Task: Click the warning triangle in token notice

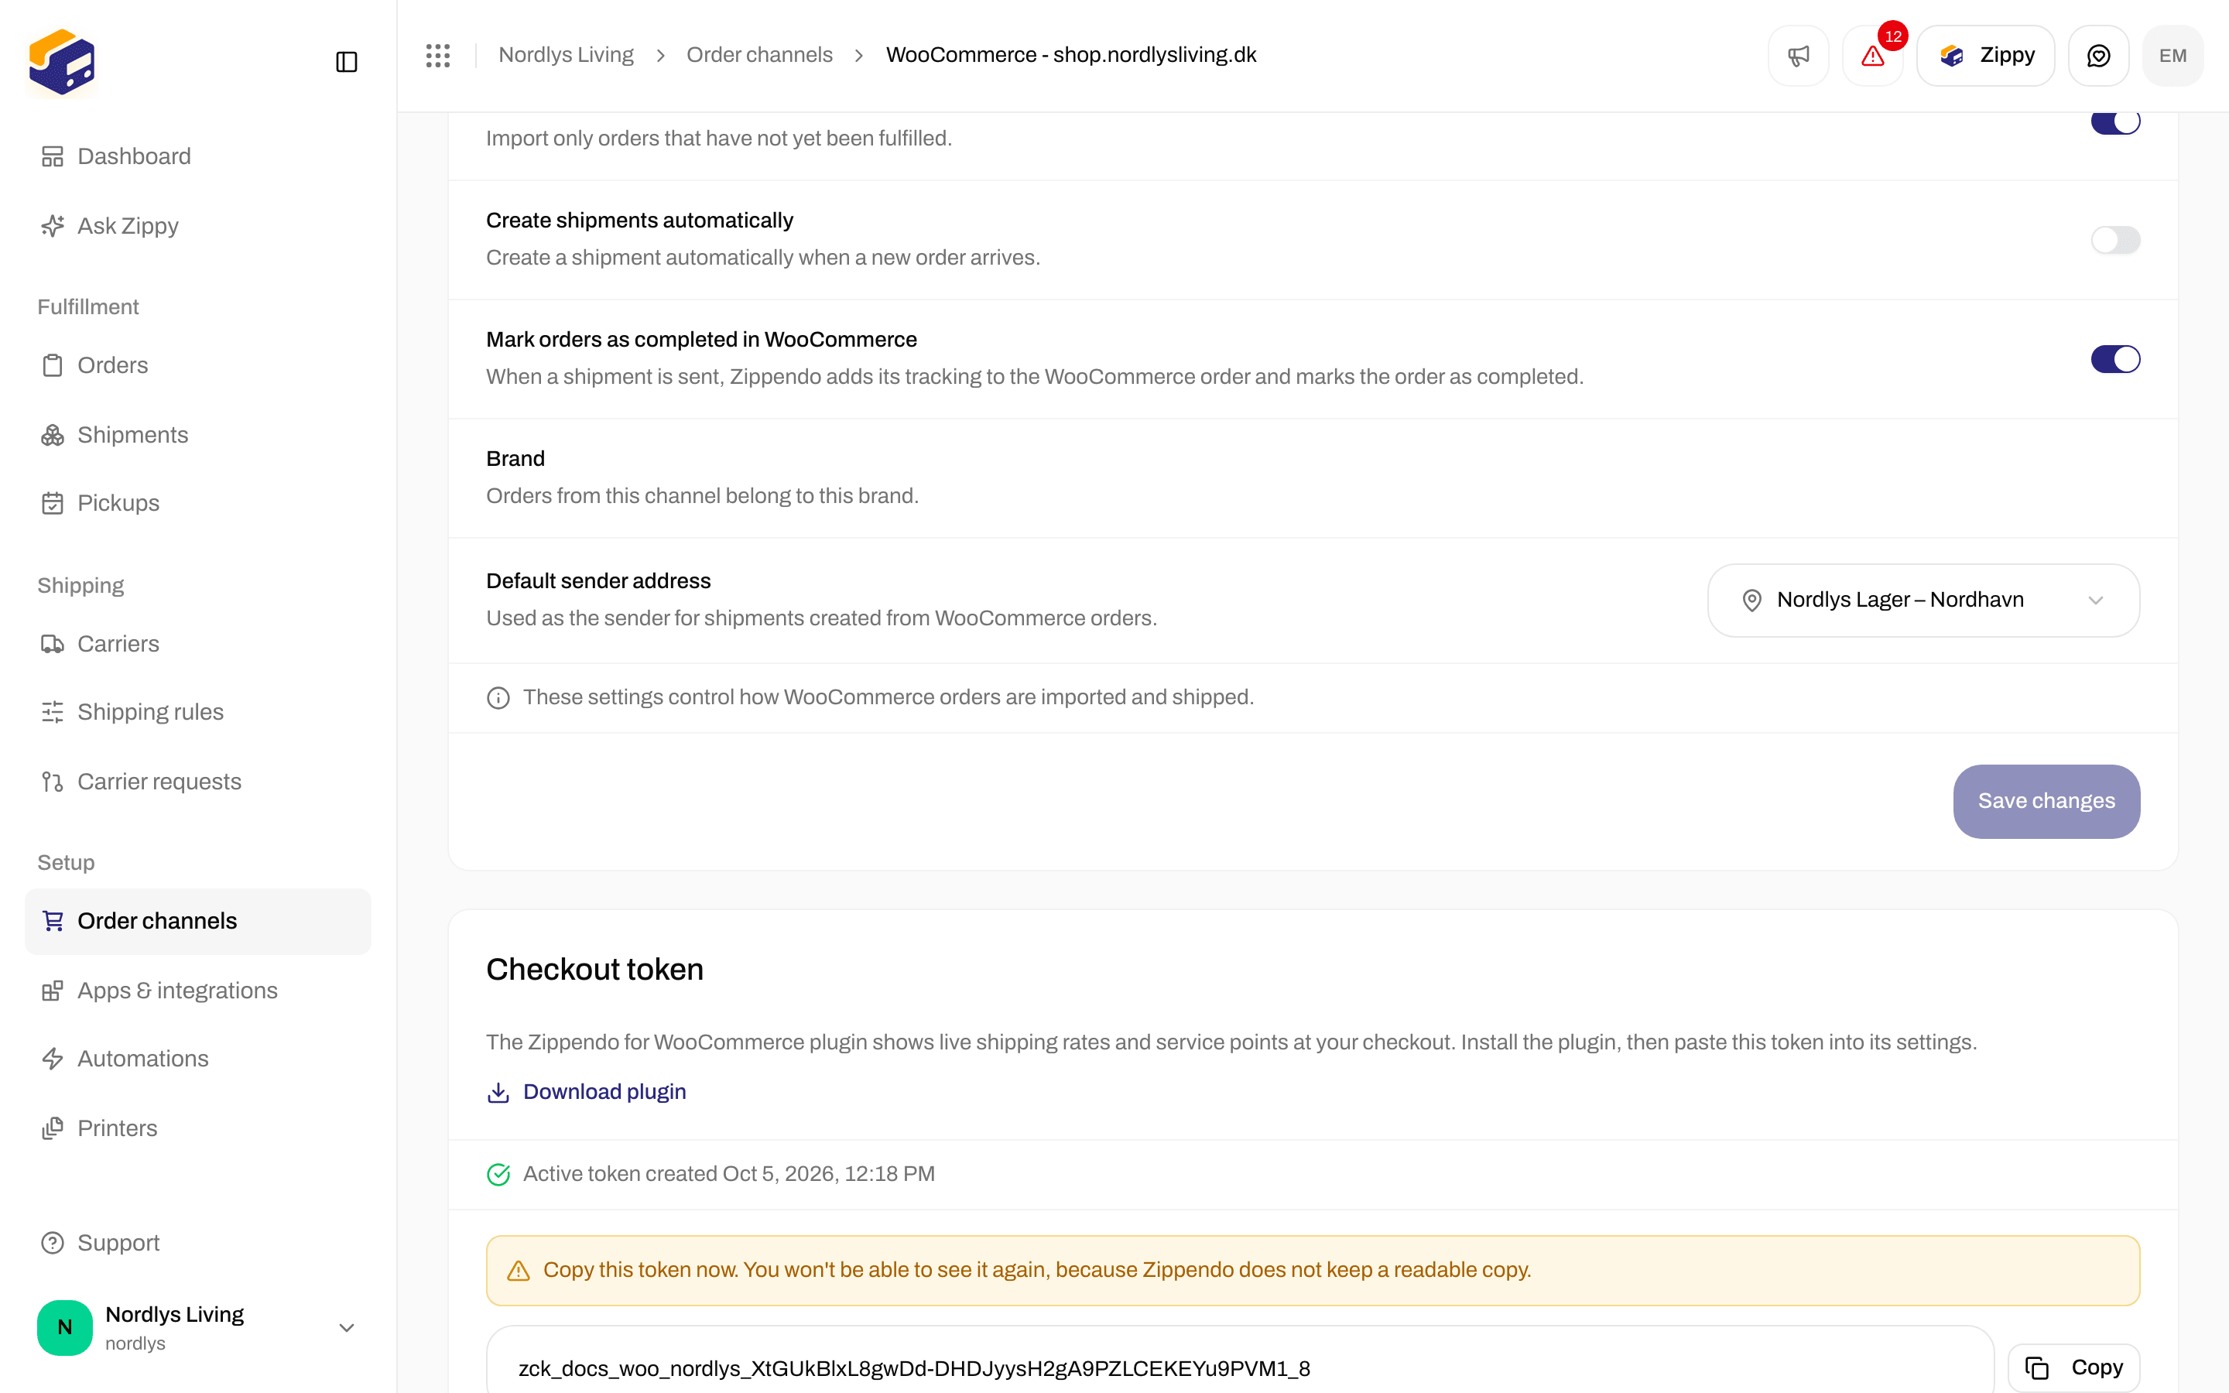Action: [x=519, y=1271]
